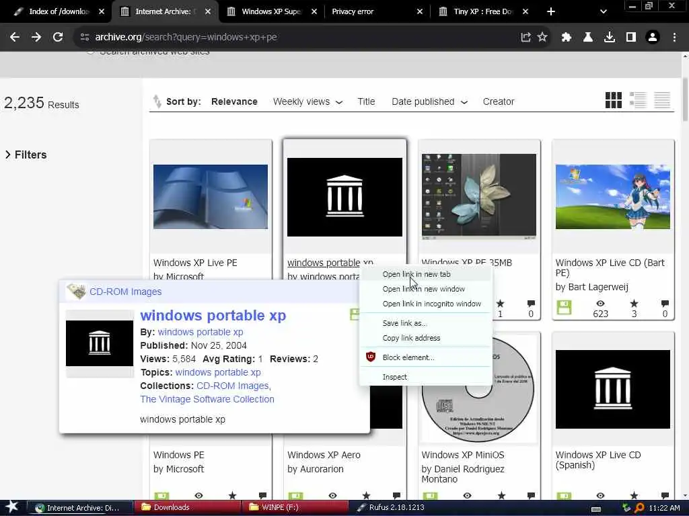Switch to Downloads folder in taskbar

187,508
